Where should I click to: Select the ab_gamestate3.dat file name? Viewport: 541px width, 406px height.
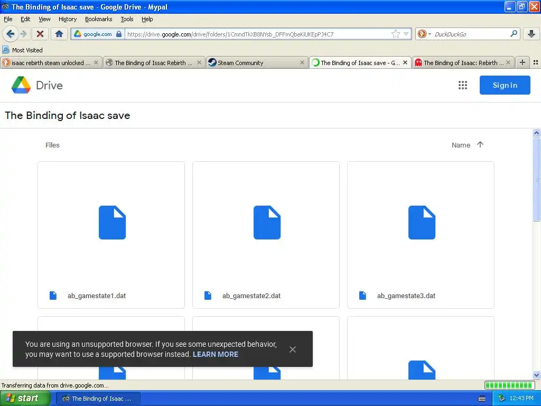pos(406,296)
